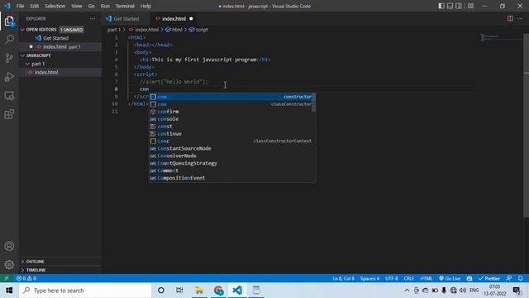Open the Run menu

coord(105,6)
